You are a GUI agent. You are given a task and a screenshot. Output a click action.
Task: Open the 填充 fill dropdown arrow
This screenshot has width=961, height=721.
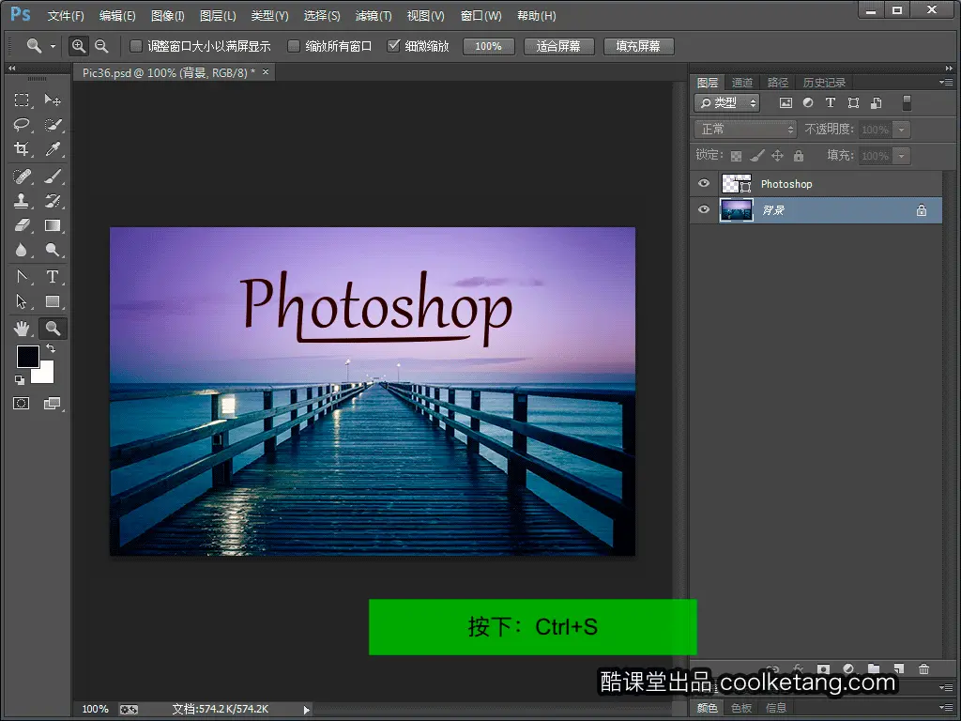point(901,156)
